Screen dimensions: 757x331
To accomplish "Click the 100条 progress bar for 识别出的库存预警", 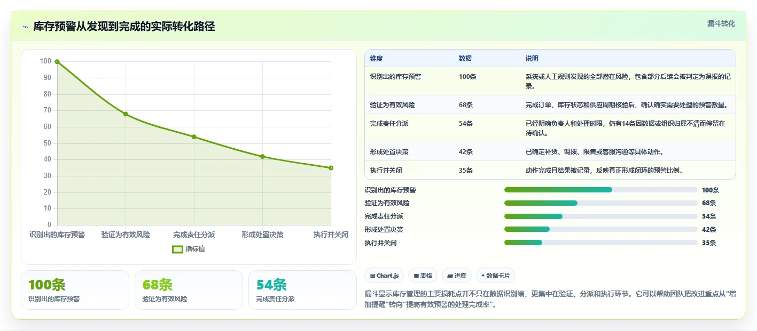I will 601,190.
